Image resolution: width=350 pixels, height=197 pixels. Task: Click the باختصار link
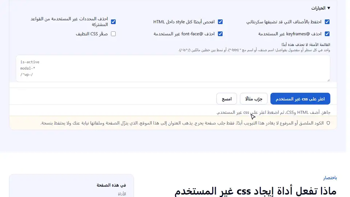pos(330,178)
